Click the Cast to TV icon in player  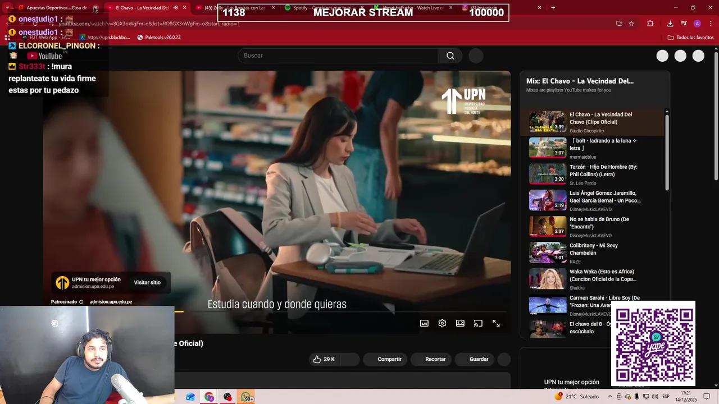478,323
